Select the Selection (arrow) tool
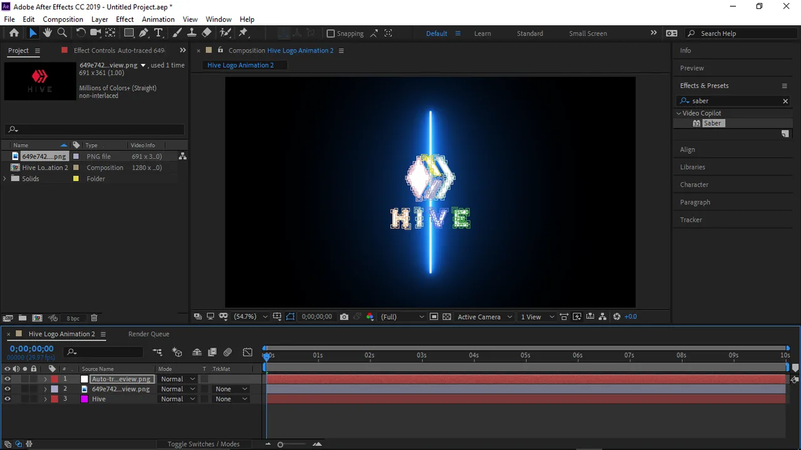Screen dimensions: 801x450 (33, 33)
